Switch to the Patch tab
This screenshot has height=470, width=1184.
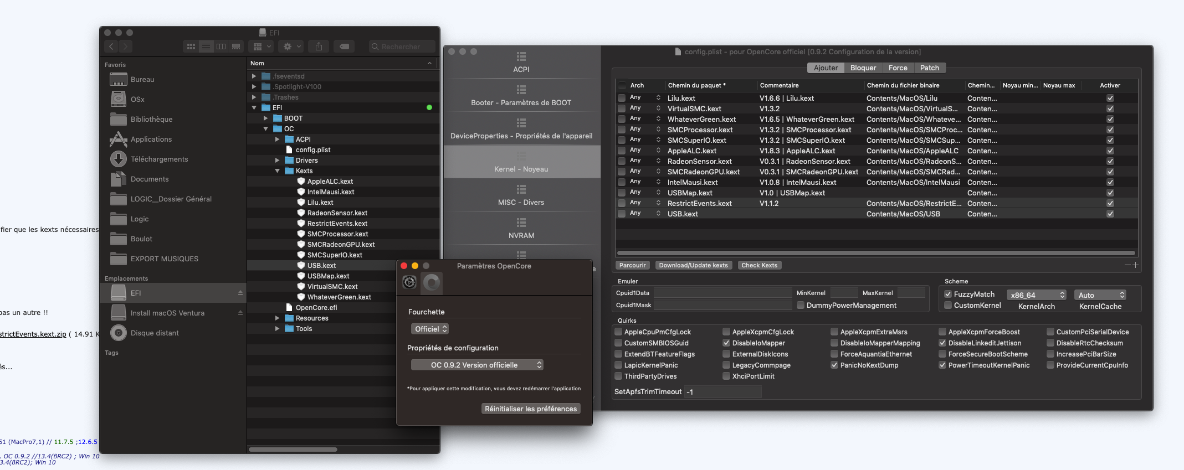coord(930,68)
